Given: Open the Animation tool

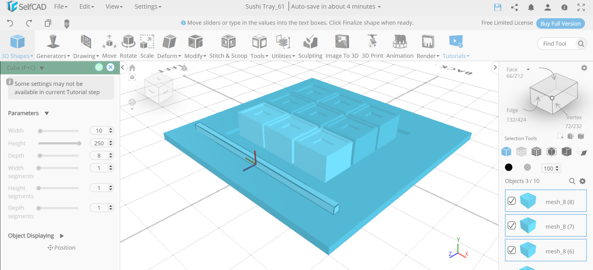Looking at the screenshot, I should (x=400, y=46).
